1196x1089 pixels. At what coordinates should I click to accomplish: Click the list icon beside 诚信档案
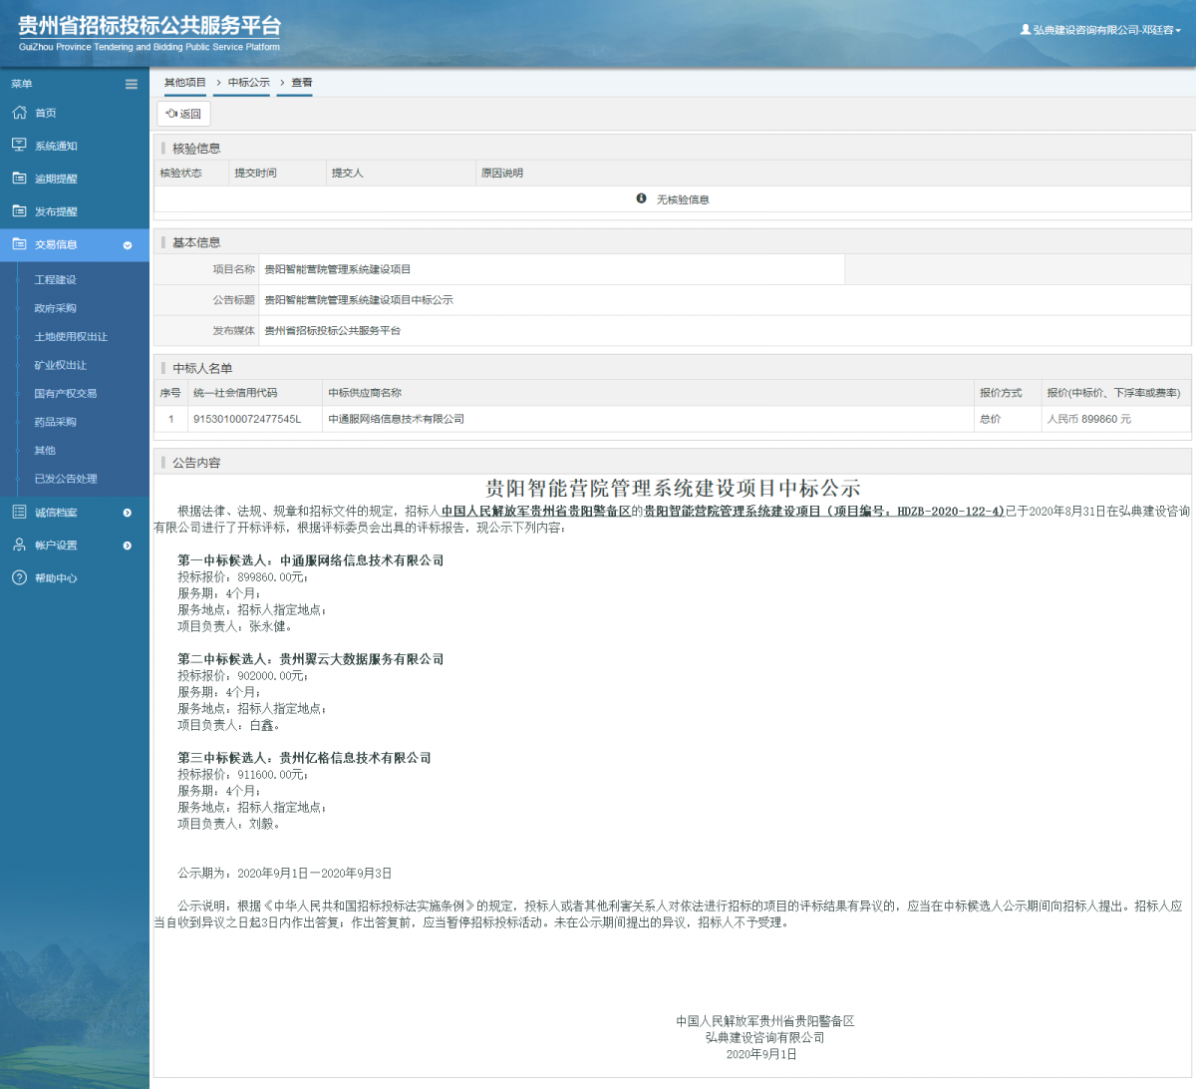click(x=19, y=513)
